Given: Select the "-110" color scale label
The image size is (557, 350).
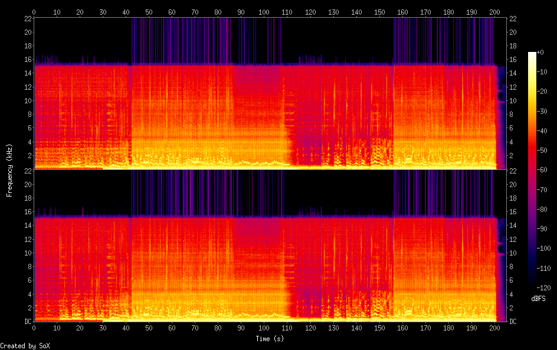Looking at the screenshot, I should pyautogui.click(x=543, y=269).
